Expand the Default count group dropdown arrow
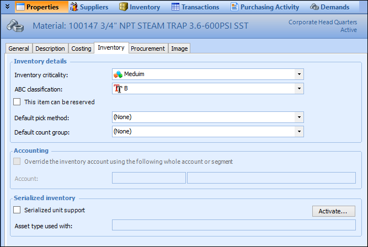The height and width of the screenshot is (247, 368). click(299, 132)
